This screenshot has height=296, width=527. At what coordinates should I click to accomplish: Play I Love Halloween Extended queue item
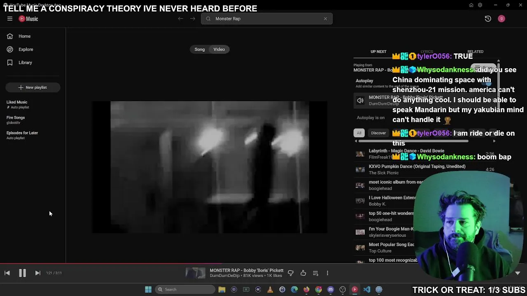click(x=425, y=201)
